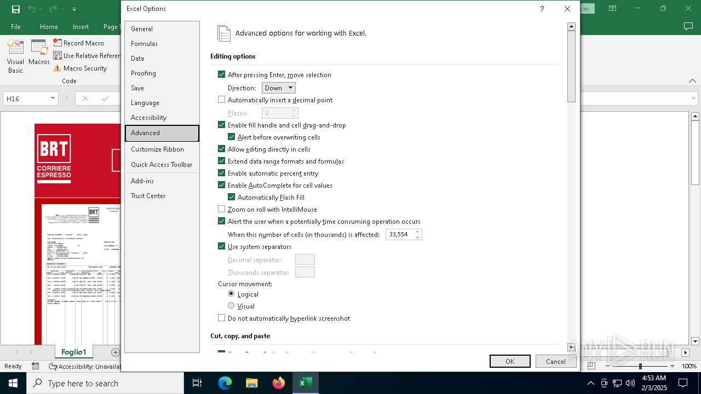Click the taskbar search box
The image size is (701, 394).
pos(105,383)
